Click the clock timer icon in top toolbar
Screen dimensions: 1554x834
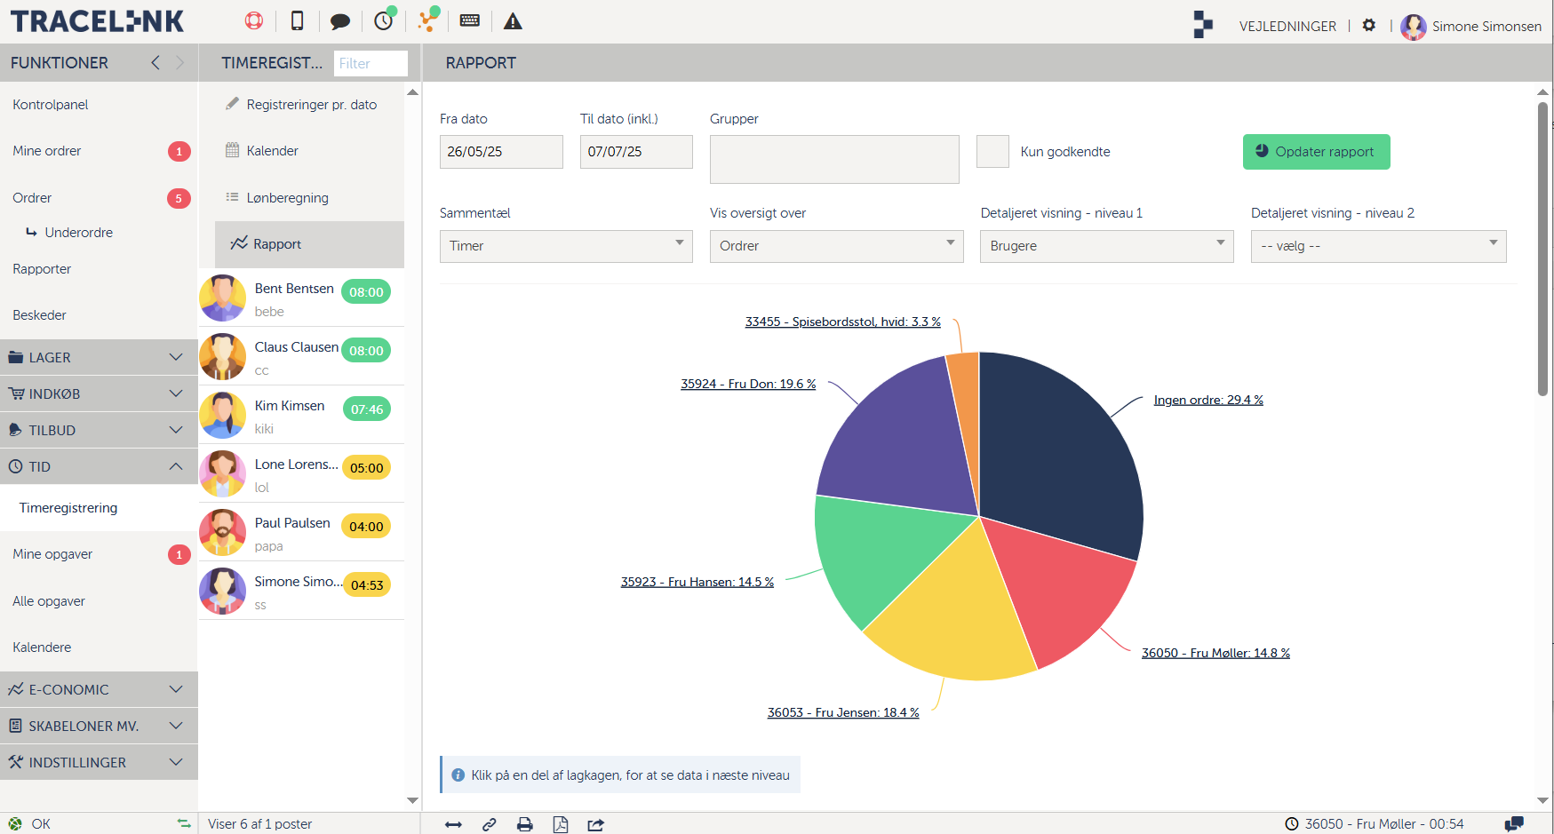click(x=384, y=21)
